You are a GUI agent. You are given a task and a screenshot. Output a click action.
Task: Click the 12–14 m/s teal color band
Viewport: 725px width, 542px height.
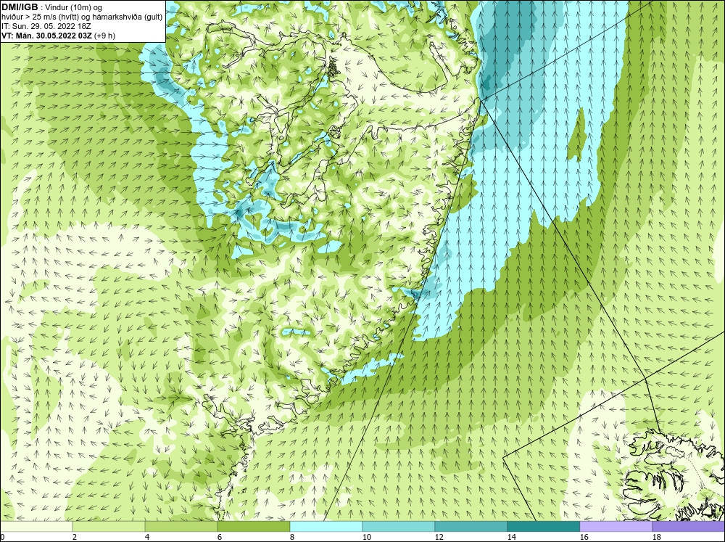(x=471, y=526)
